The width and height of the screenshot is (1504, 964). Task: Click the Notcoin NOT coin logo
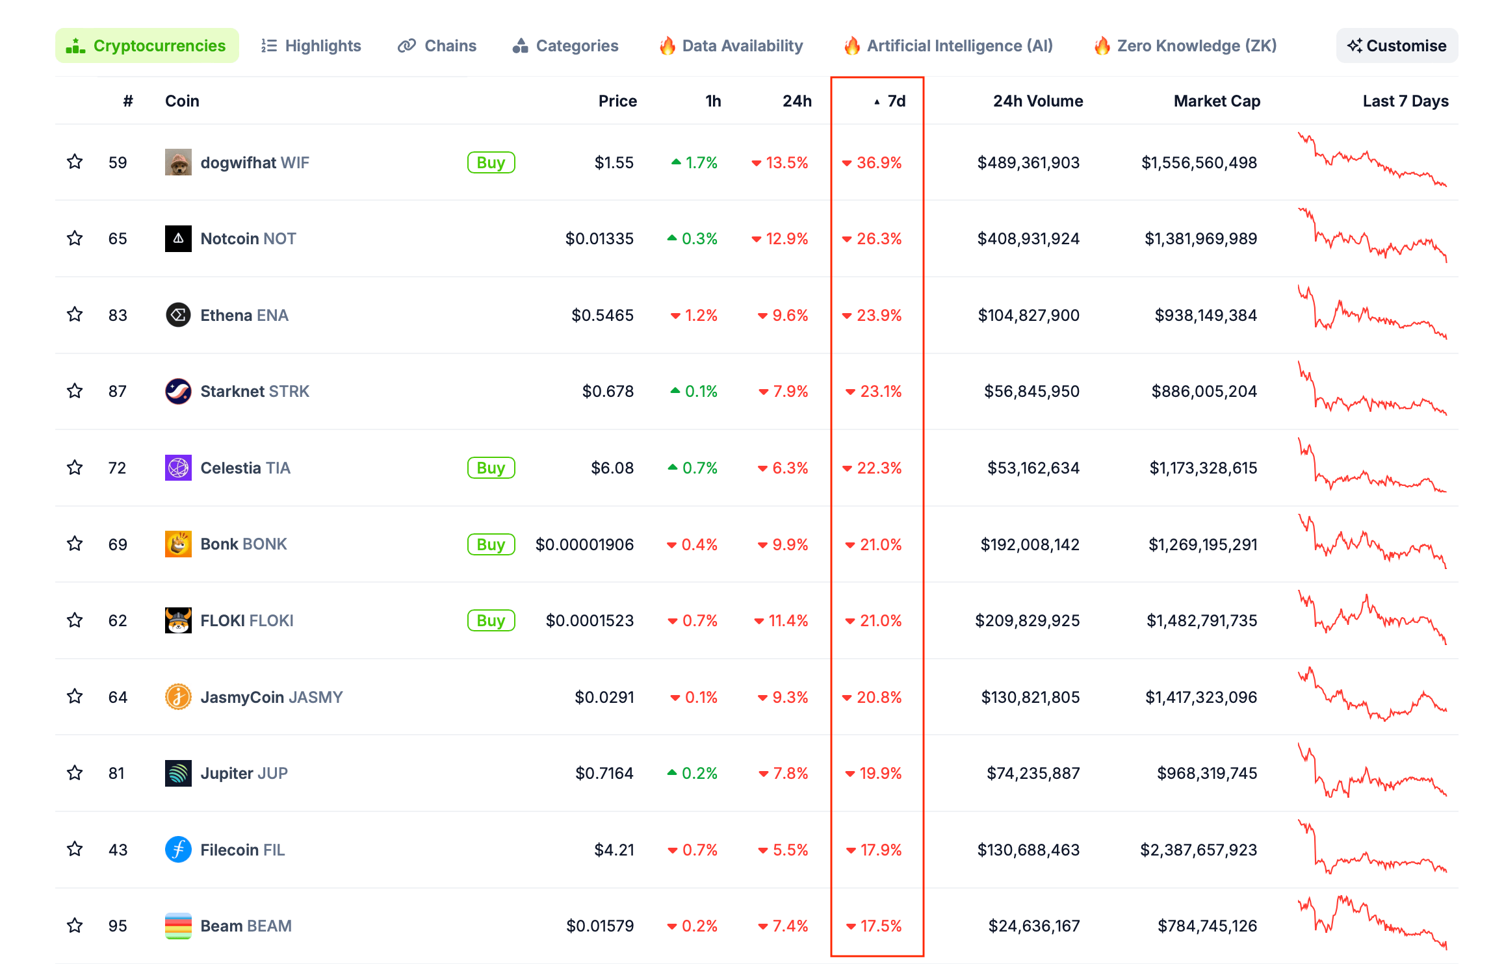pyautogui.click(x=178, y=238)
